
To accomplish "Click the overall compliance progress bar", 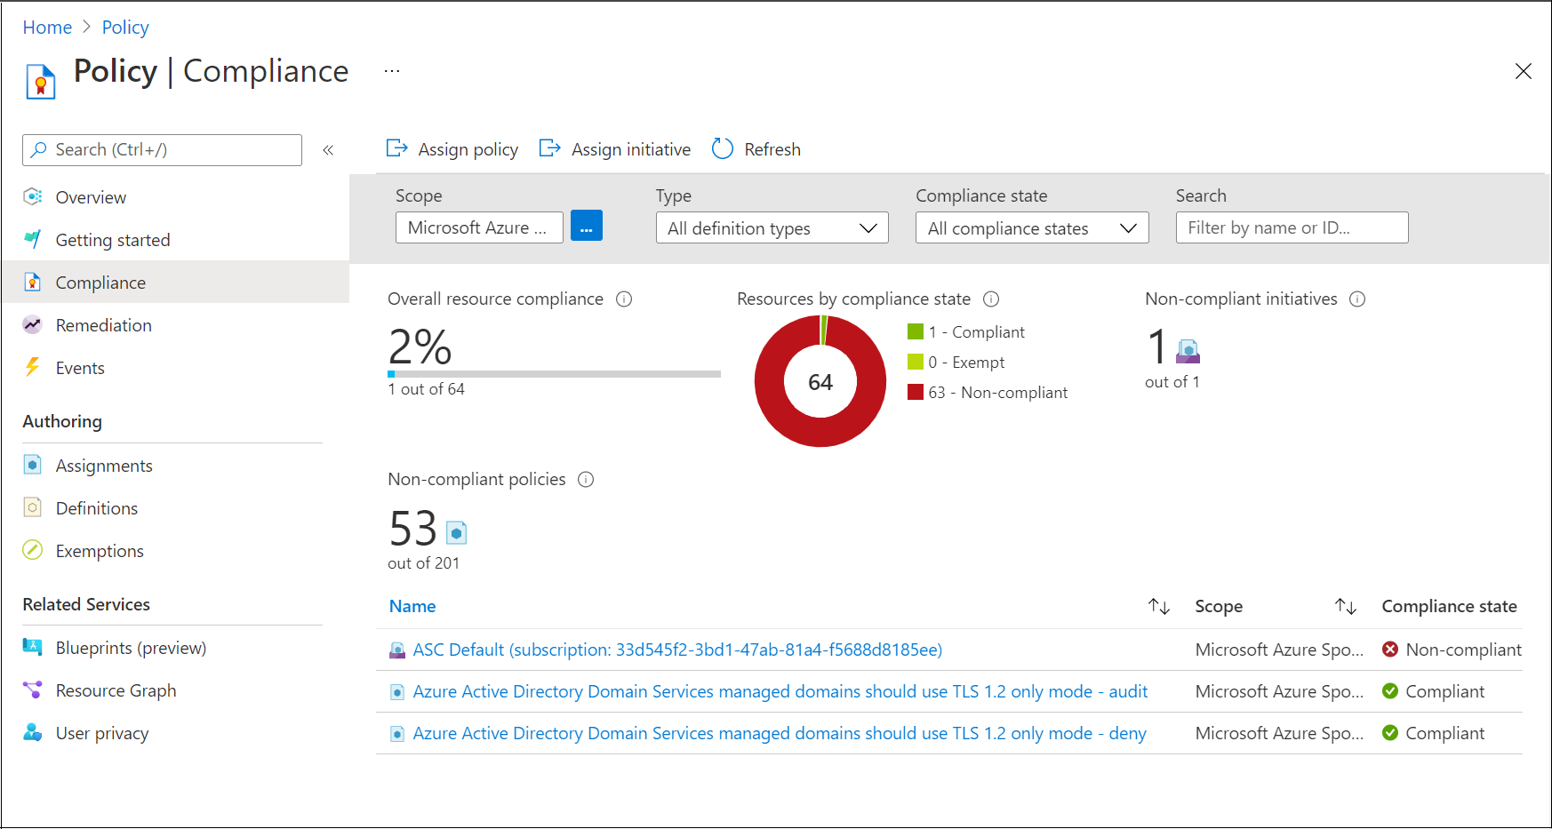I will click(x=553, y=374).
